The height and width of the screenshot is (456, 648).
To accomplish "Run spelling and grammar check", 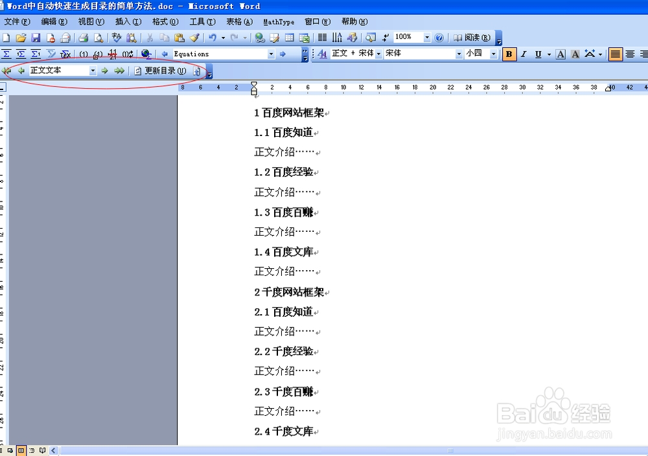I will [117, 38].
